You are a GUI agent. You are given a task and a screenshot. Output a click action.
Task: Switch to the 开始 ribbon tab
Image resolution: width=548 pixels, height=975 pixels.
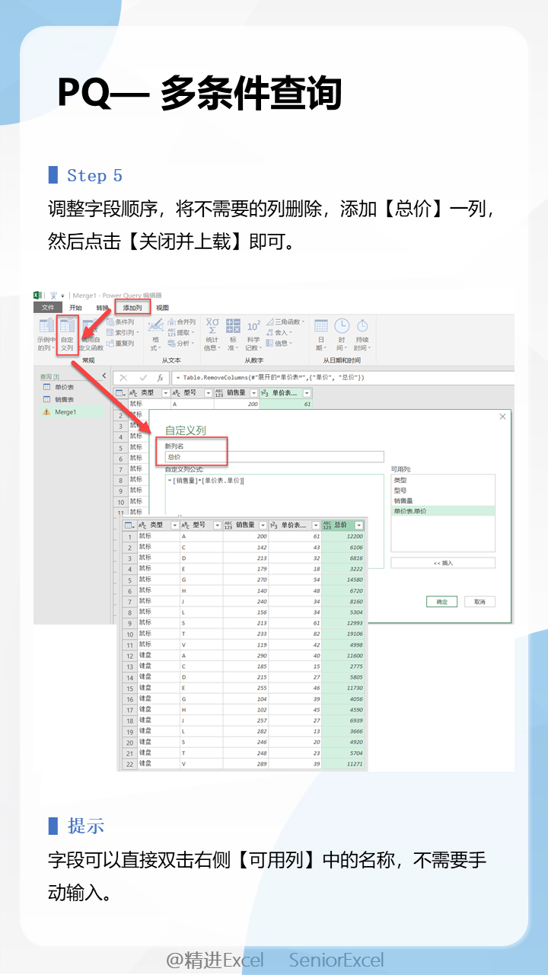(75, 308)
